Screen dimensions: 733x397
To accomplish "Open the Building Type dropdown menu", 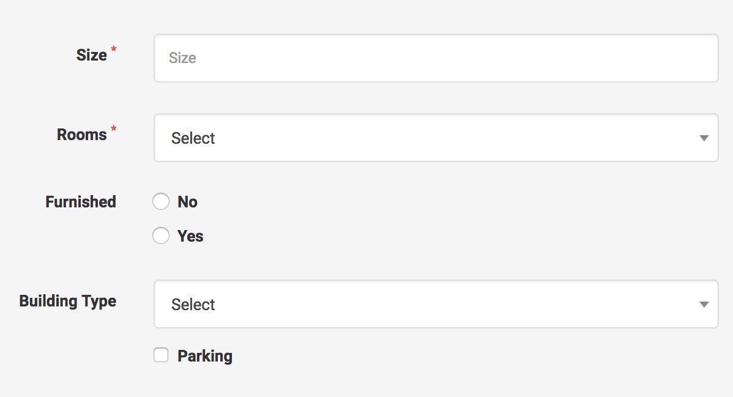I will tap(436, 304).
